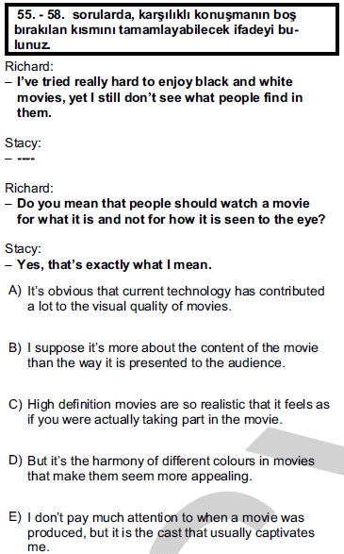
Task: Click the blank dashes under Stacy
Action: (x=25, y=159)
